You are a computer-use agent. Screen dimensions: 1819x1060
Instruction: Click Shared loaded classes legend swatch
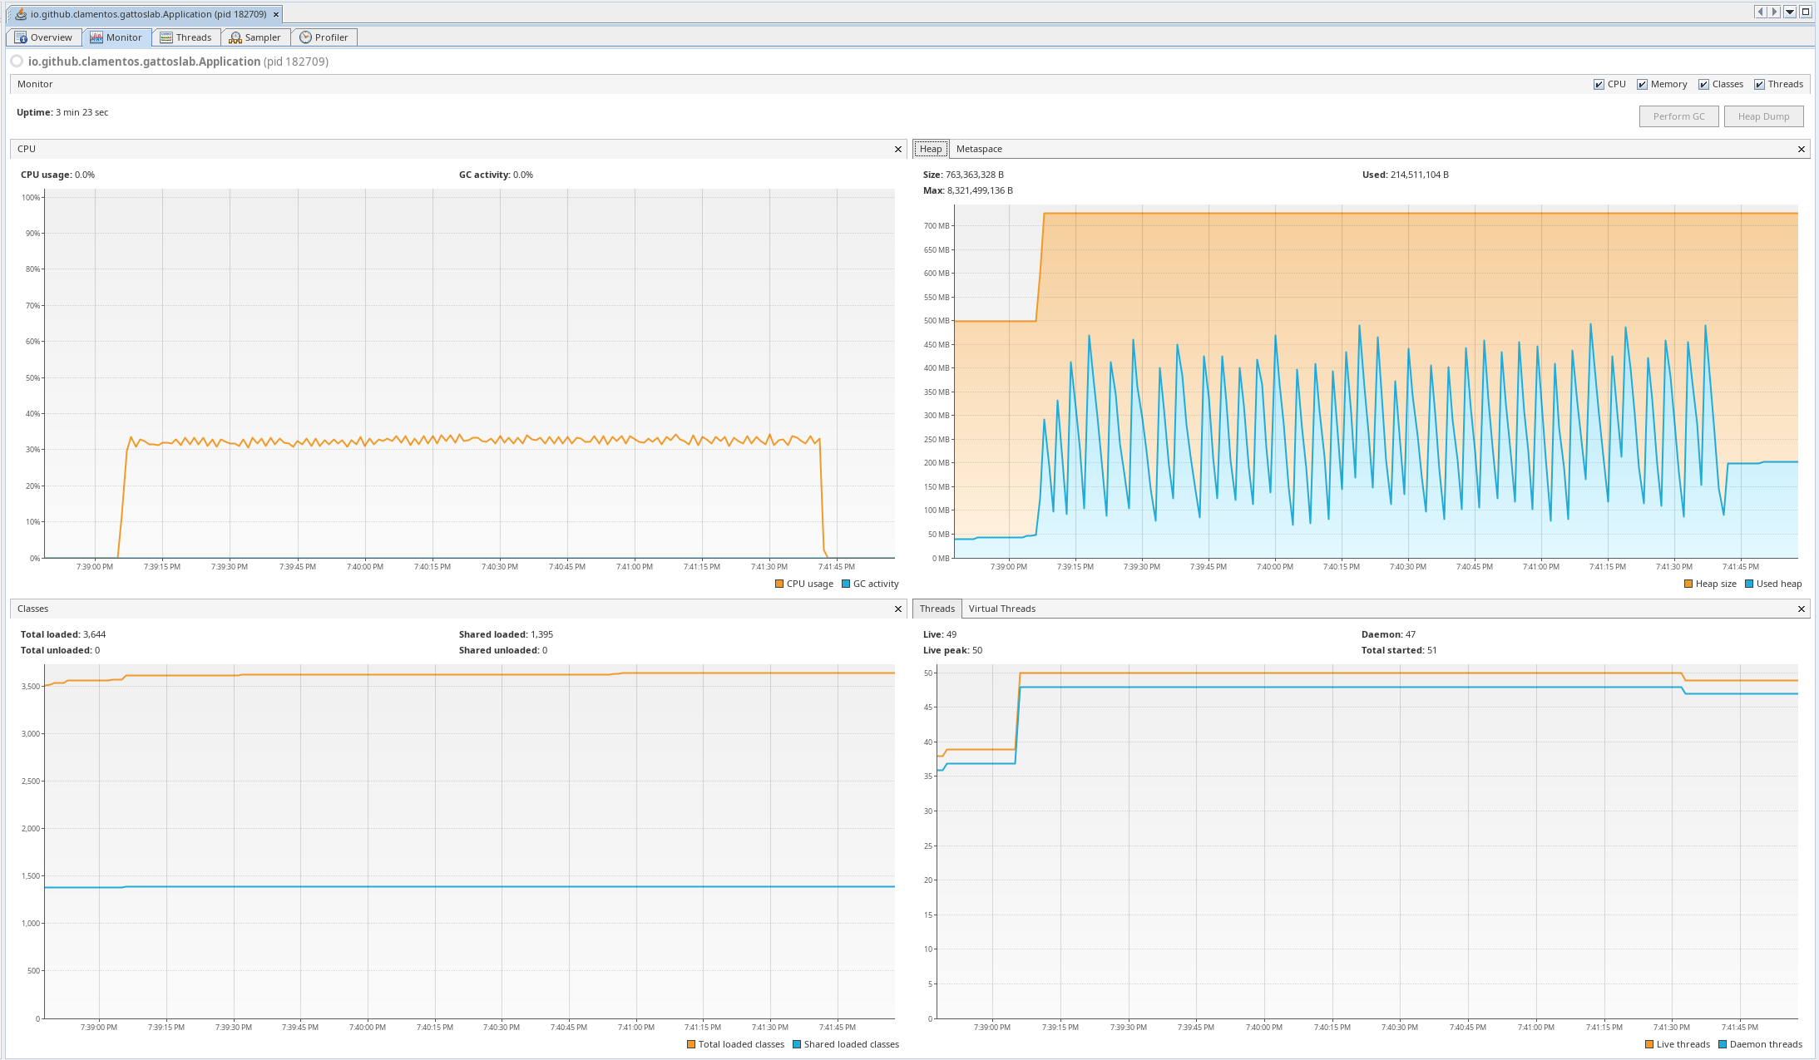tap(797, 1044)
